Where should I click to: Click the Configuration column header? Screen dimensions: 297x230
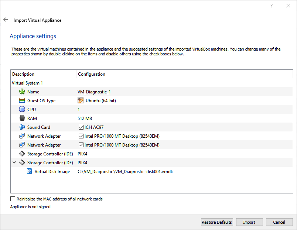click(184, 74)
